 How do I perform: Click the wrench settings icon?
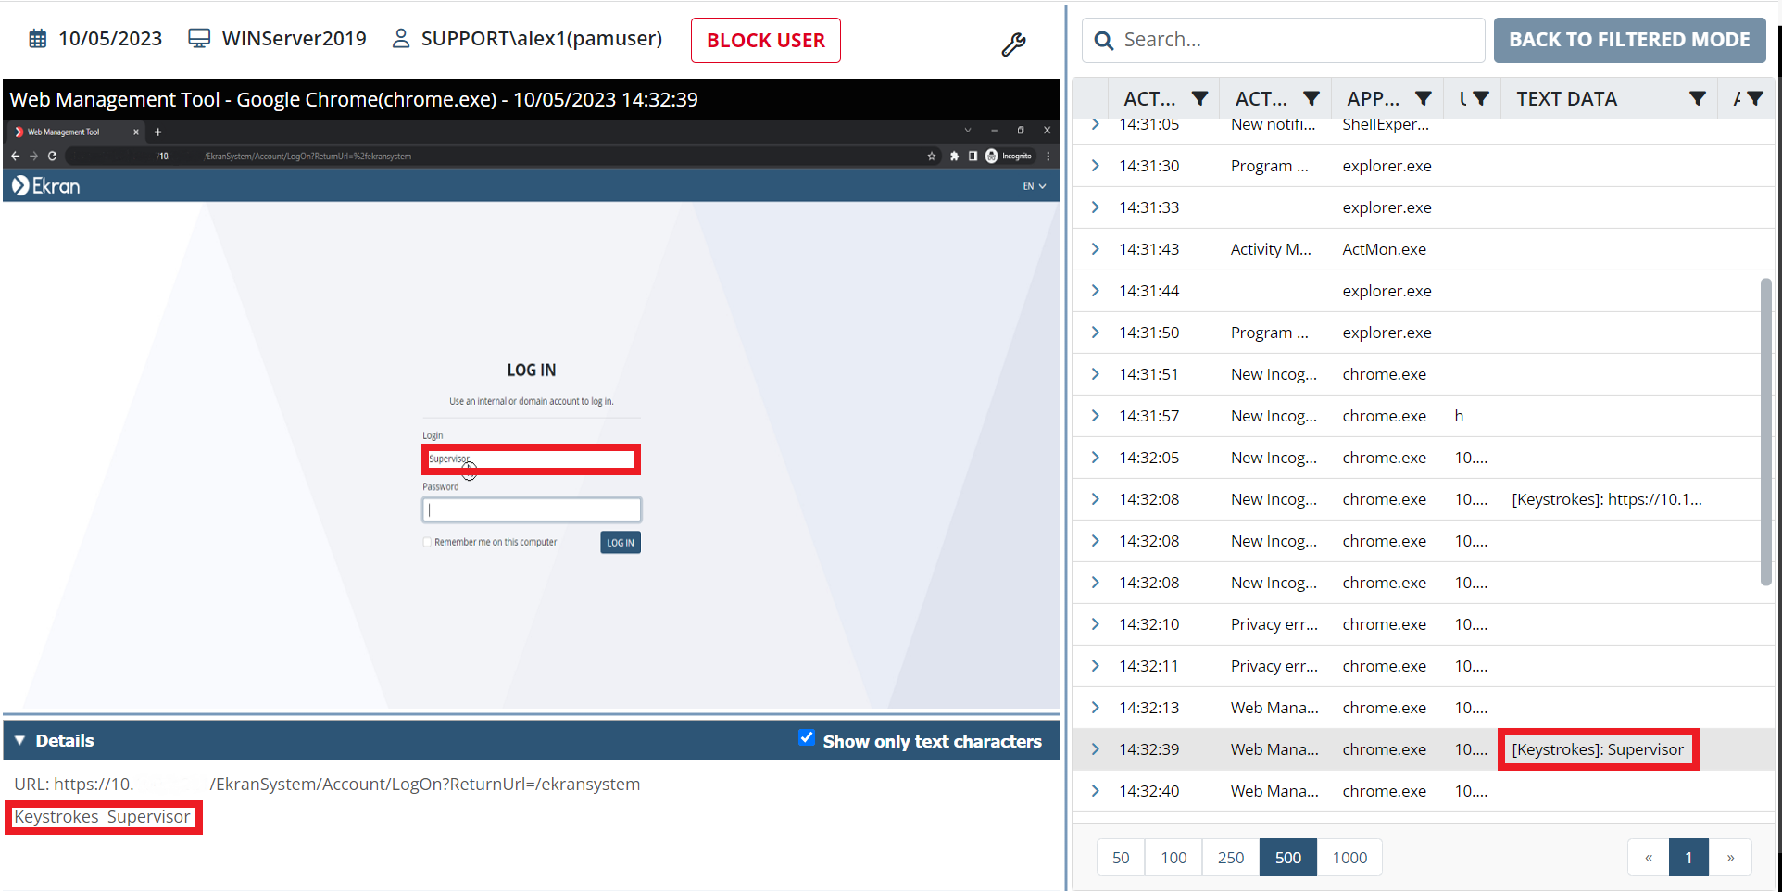click(1013, 44)
